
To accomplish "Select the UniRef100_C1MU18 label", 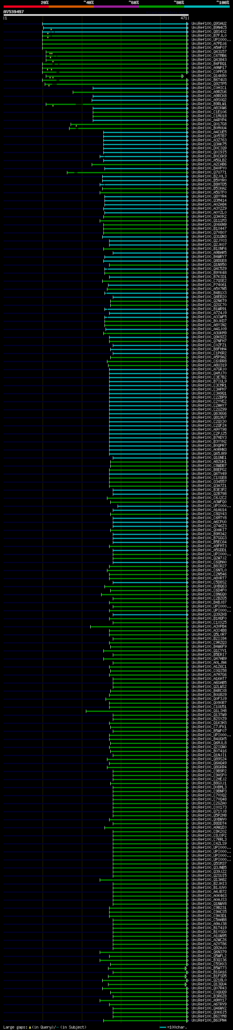I will tap(209, 116).
